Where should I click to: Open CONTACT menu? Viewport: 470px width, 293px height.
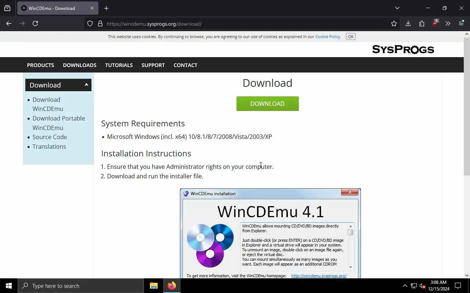click(185, 65)
